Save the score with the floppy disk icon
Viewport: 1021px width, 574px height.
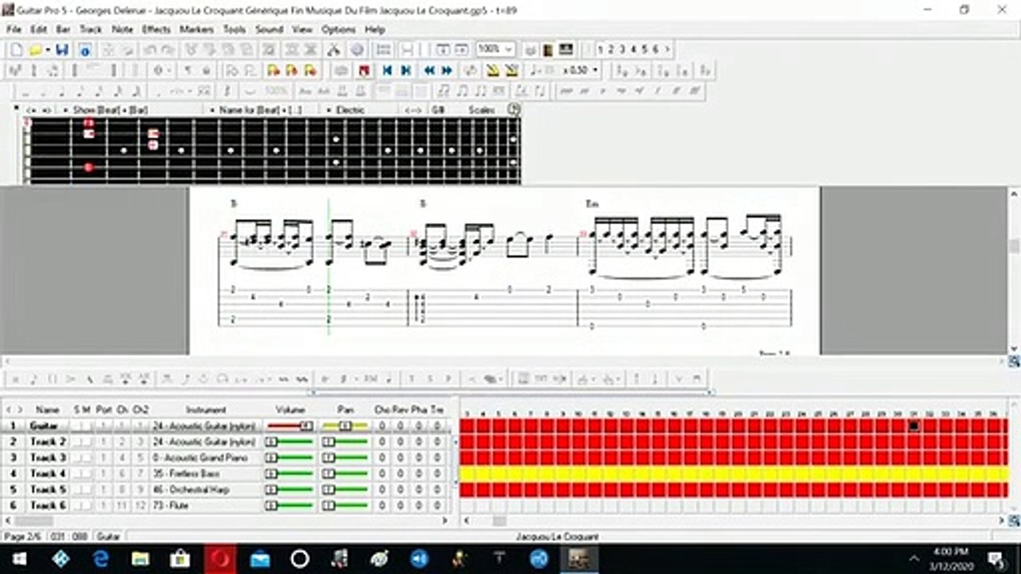(62, 49)
